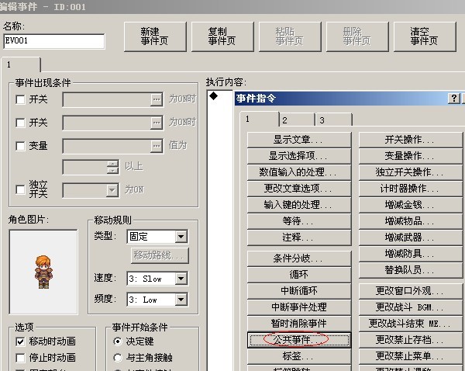Click the 删除事件页 button
Screen dimensions: 465x371
pos(357,36)
